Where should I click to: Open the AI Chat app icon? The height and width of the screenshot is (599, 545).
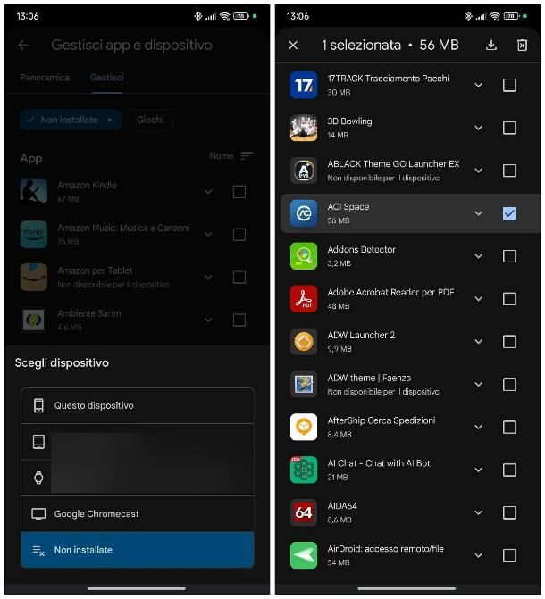(x=304, y=470)
